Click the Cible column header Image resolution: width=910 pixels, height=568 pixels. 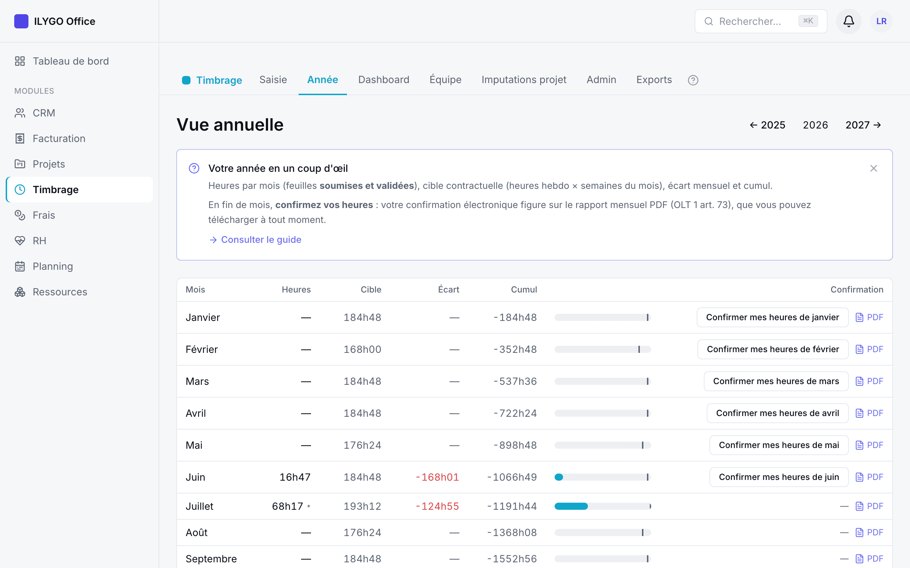coord(371,290)
